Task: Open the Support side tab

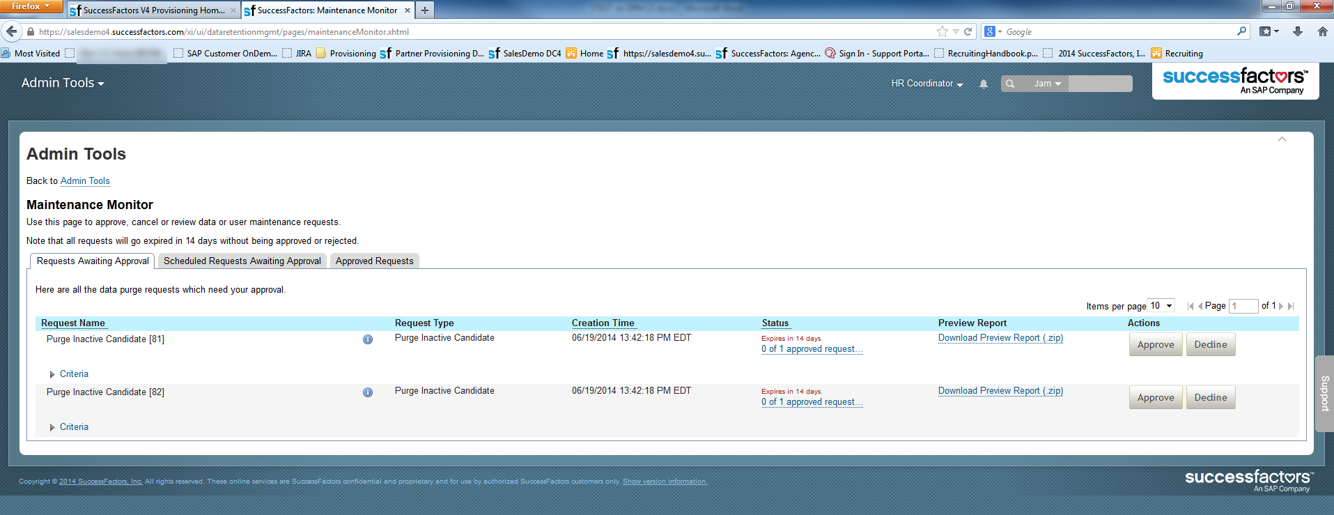Action: click(x=1325, y=394)
